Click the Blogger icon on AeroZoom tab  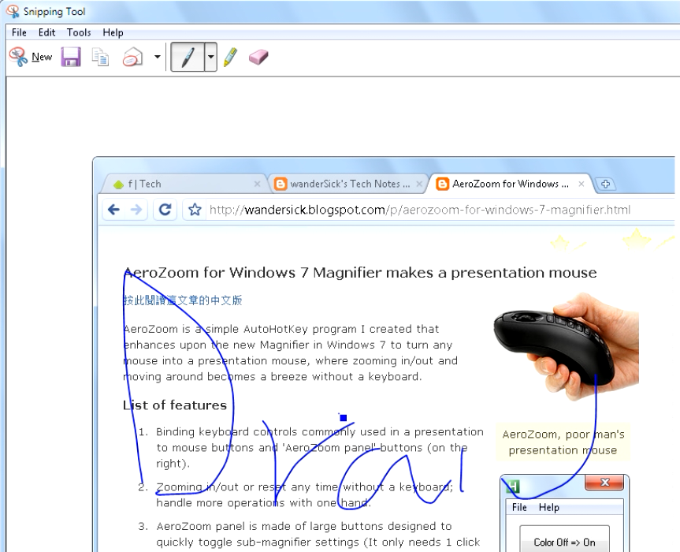(x=442, y=184)
